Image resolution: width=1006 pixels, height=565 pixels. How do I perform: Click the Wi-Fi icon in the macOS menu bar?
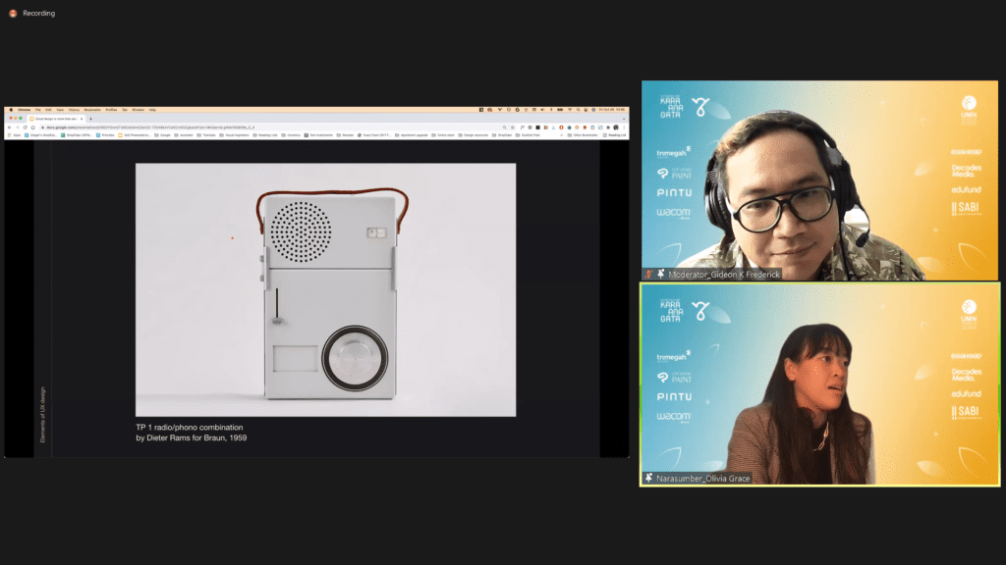571,110
